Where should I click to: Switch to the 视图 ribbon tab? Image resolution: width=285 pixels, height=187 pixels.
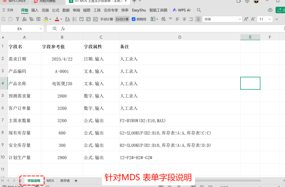tap(87, 10)
